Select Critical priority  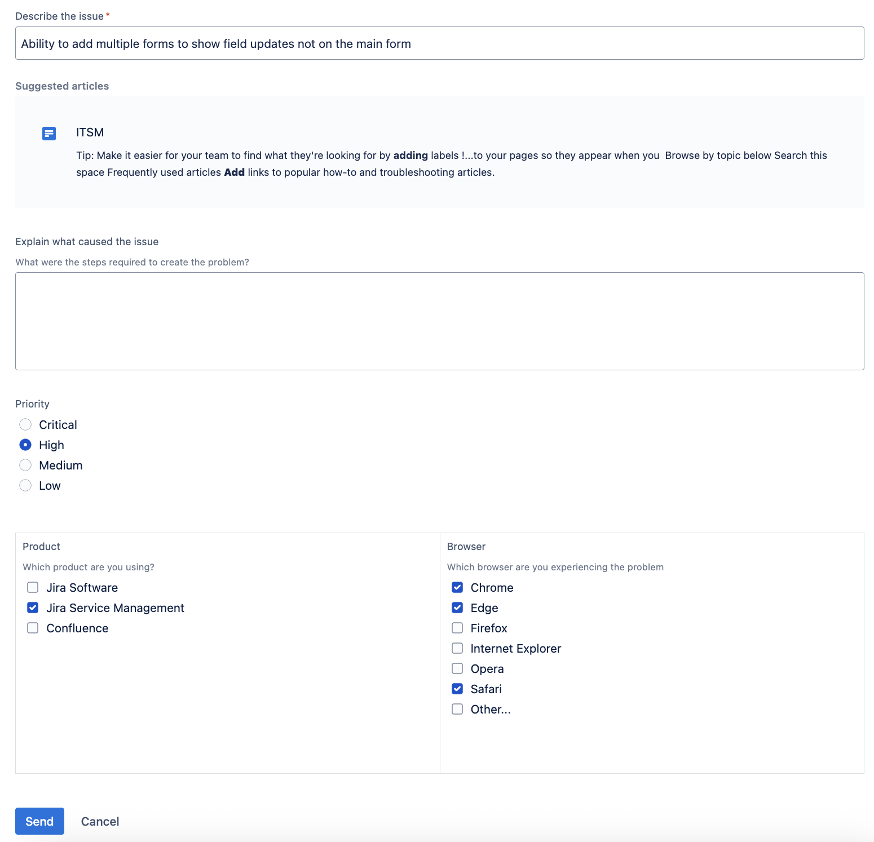pos(25,424)
